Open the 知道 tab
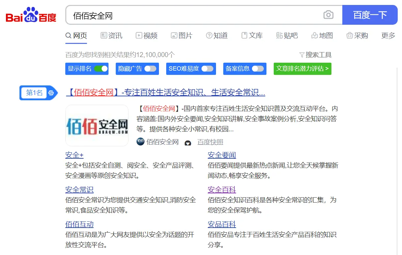Viewport: 402px width, 255px height. pos(217,36)
